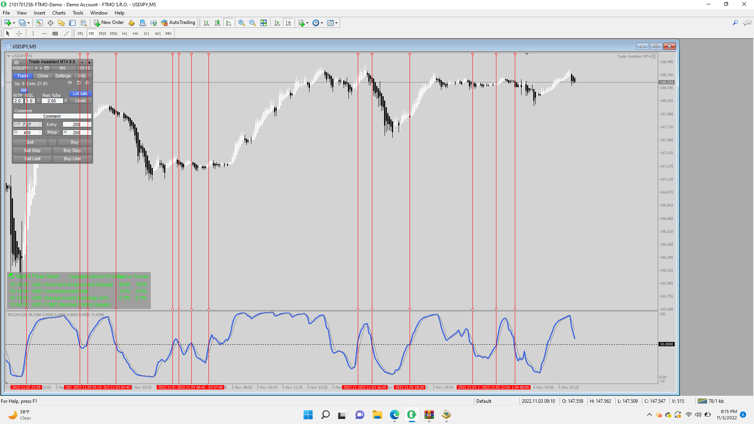Screen dimensions: 754x424
Task: Switch chart to candlesticks view icon
Action: pos(218,23)
